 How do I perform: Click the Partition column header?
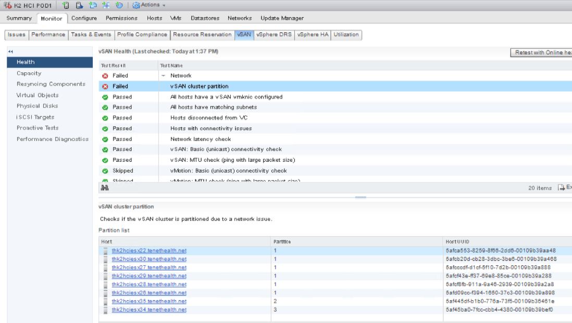(357, 242)
